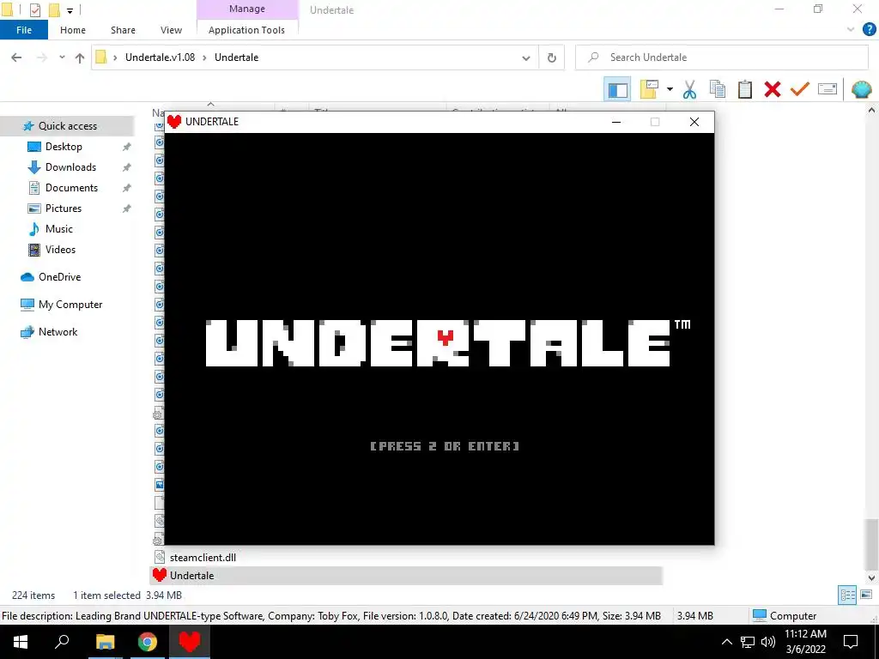
Task: Open the File menu
Action: tap(23, 30)
